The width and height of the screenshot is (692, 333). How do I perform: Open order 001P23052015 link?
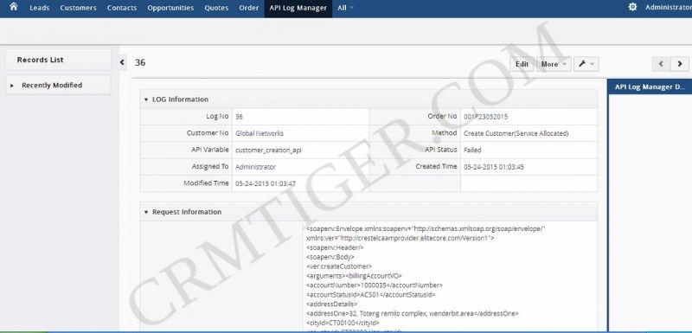click(x=485, y=117)
